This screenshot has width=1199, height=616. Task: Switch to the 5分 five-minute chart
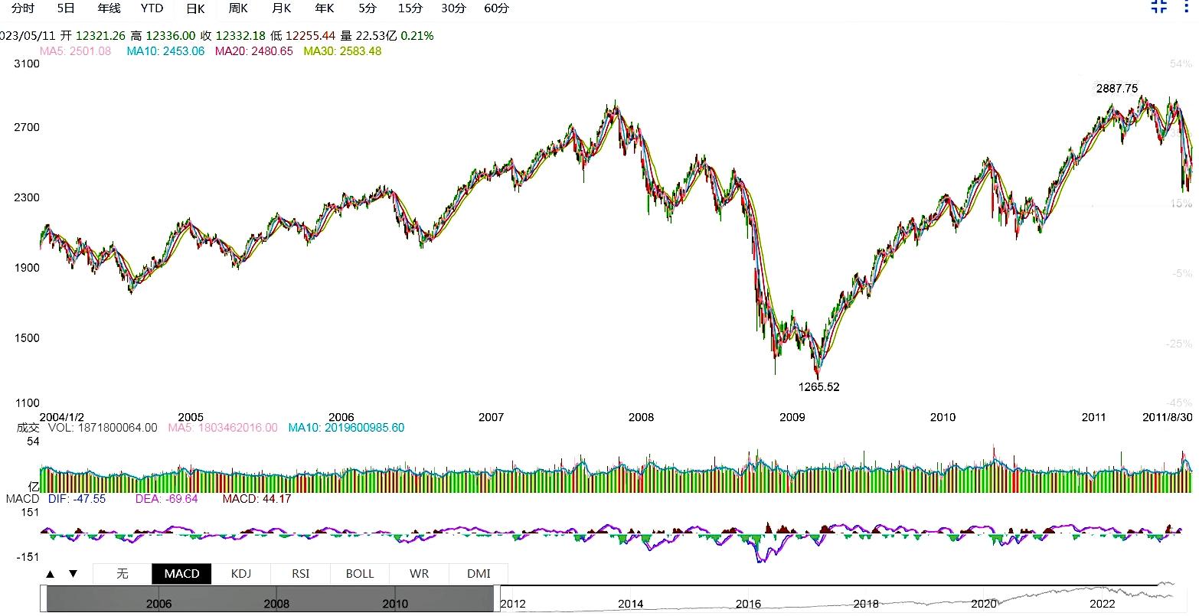368,8
